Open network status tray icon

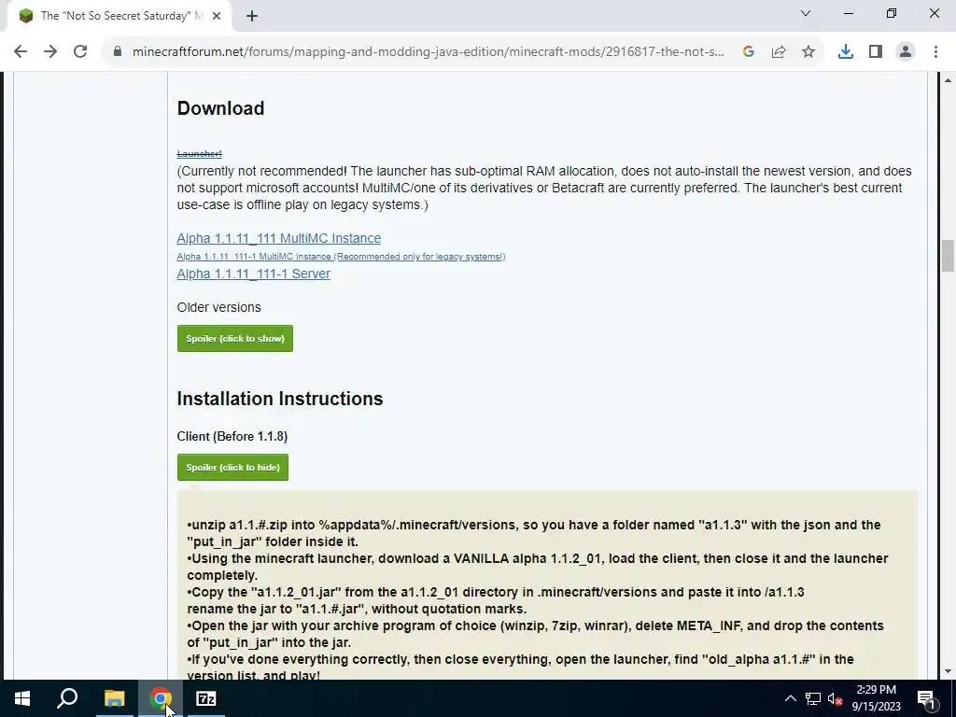click(x=813, y=698)
